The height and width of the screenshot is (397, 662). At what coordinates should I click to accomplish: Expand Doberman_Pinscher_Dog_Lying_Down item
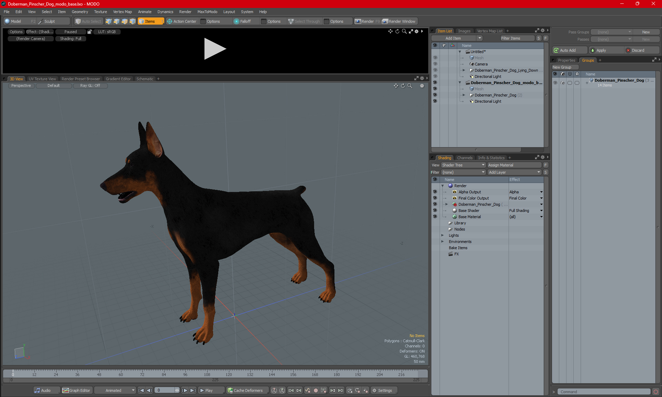pos(464,70)
